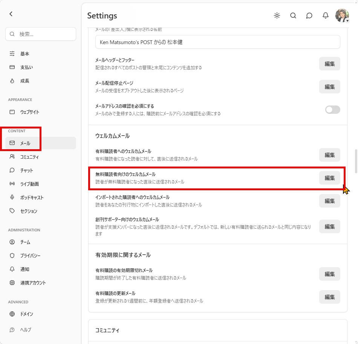Open notifications bell in header
Image resolution: width=358 pixels, height=344 pixels.
coord(325,15)
